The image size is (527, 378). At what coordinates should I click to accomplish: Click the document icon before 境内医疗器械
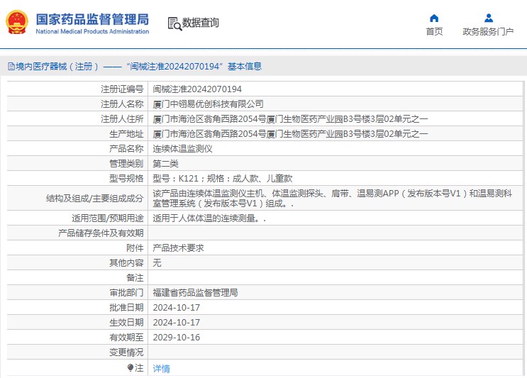tap(11, 67)
